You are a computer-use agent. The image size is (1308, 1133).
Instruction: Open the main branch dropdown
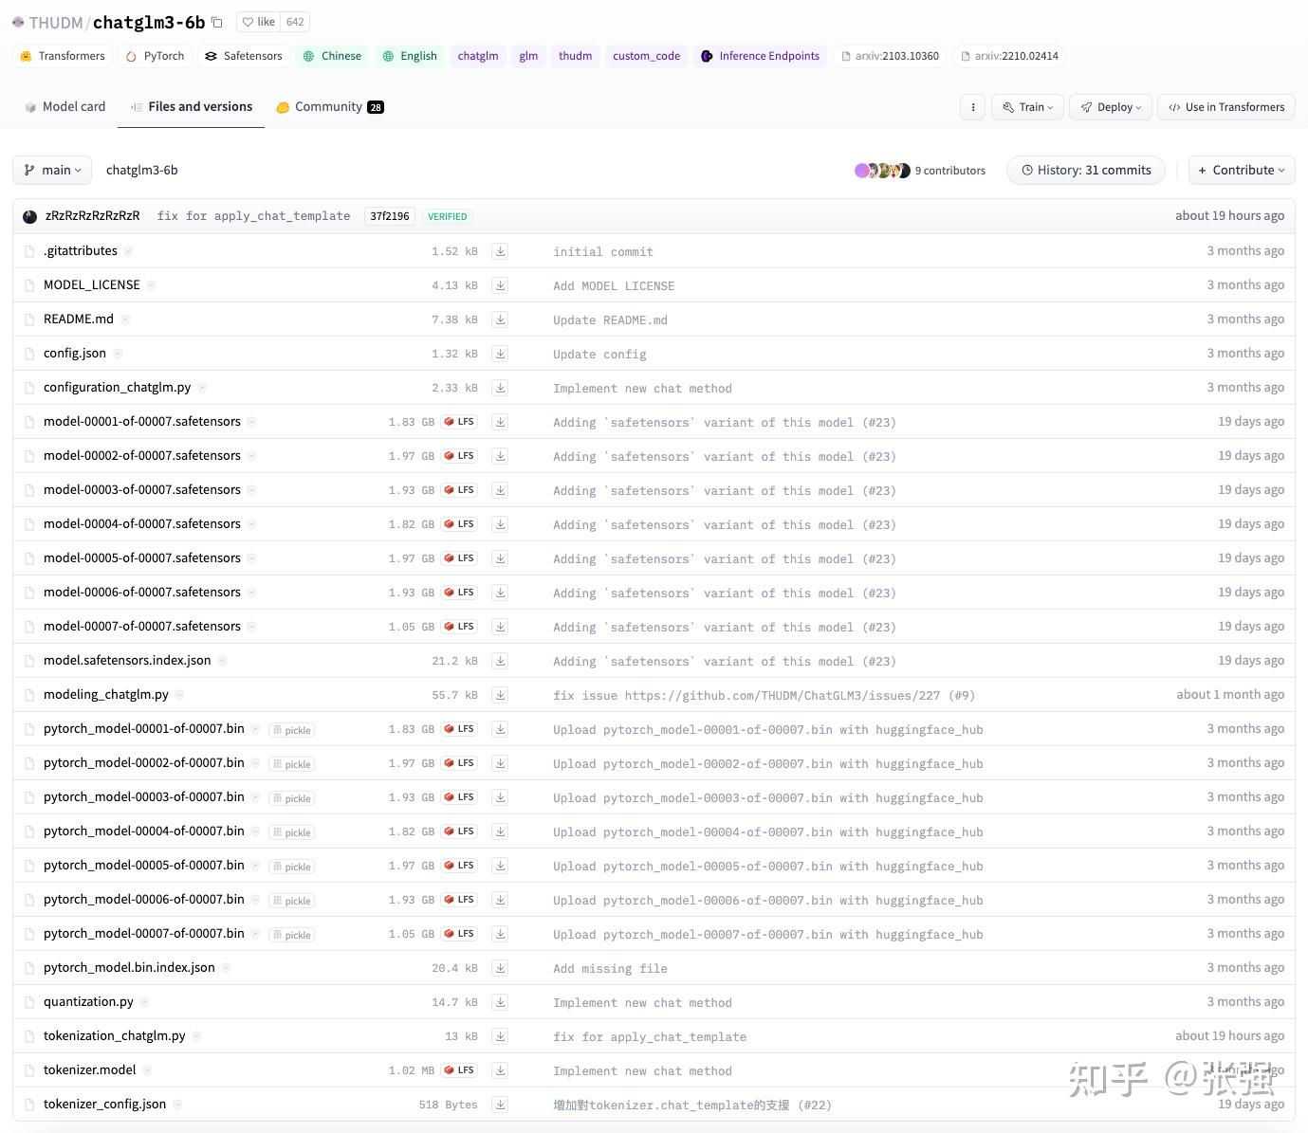pos(51,170)
